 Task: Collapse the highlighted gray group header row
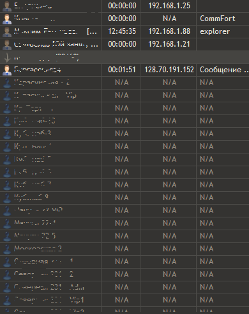coord(124,58)
